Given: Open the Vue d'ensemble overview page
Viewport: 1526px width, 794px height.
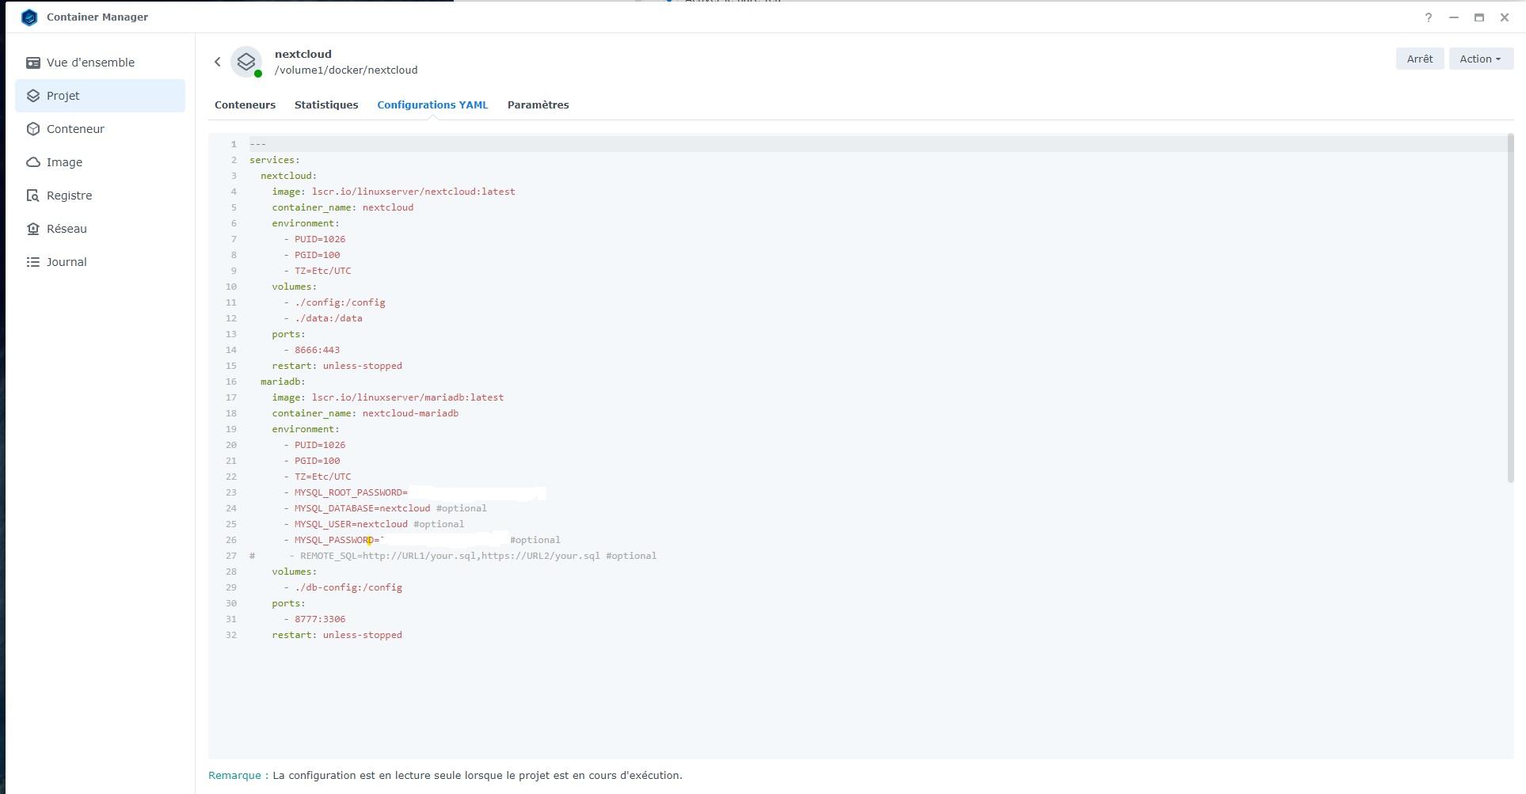Looking at the screenshot, I should coord(100,63).
